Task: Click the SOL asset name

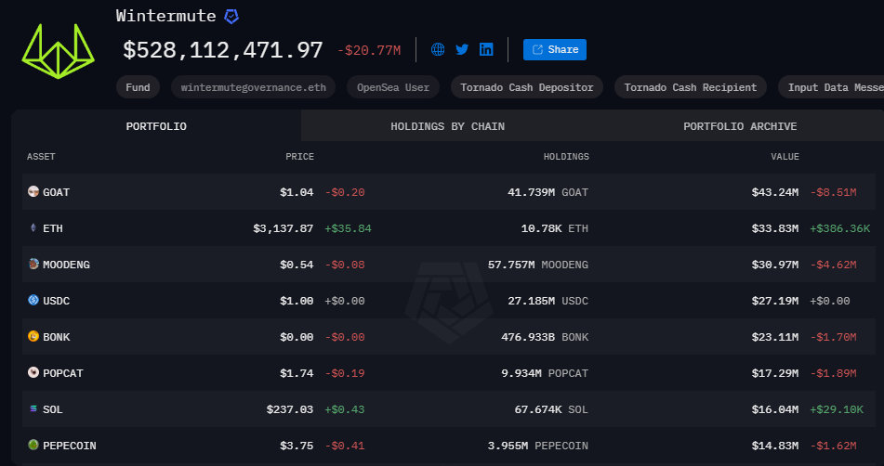Action: (x=53, y=409)
